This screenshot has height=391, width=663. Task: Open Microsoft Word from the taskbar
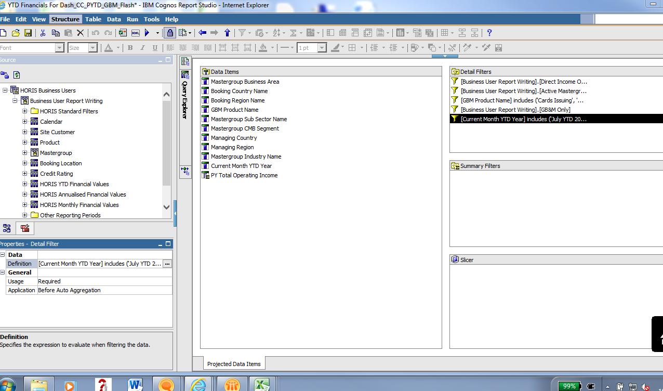click(135, 385)
